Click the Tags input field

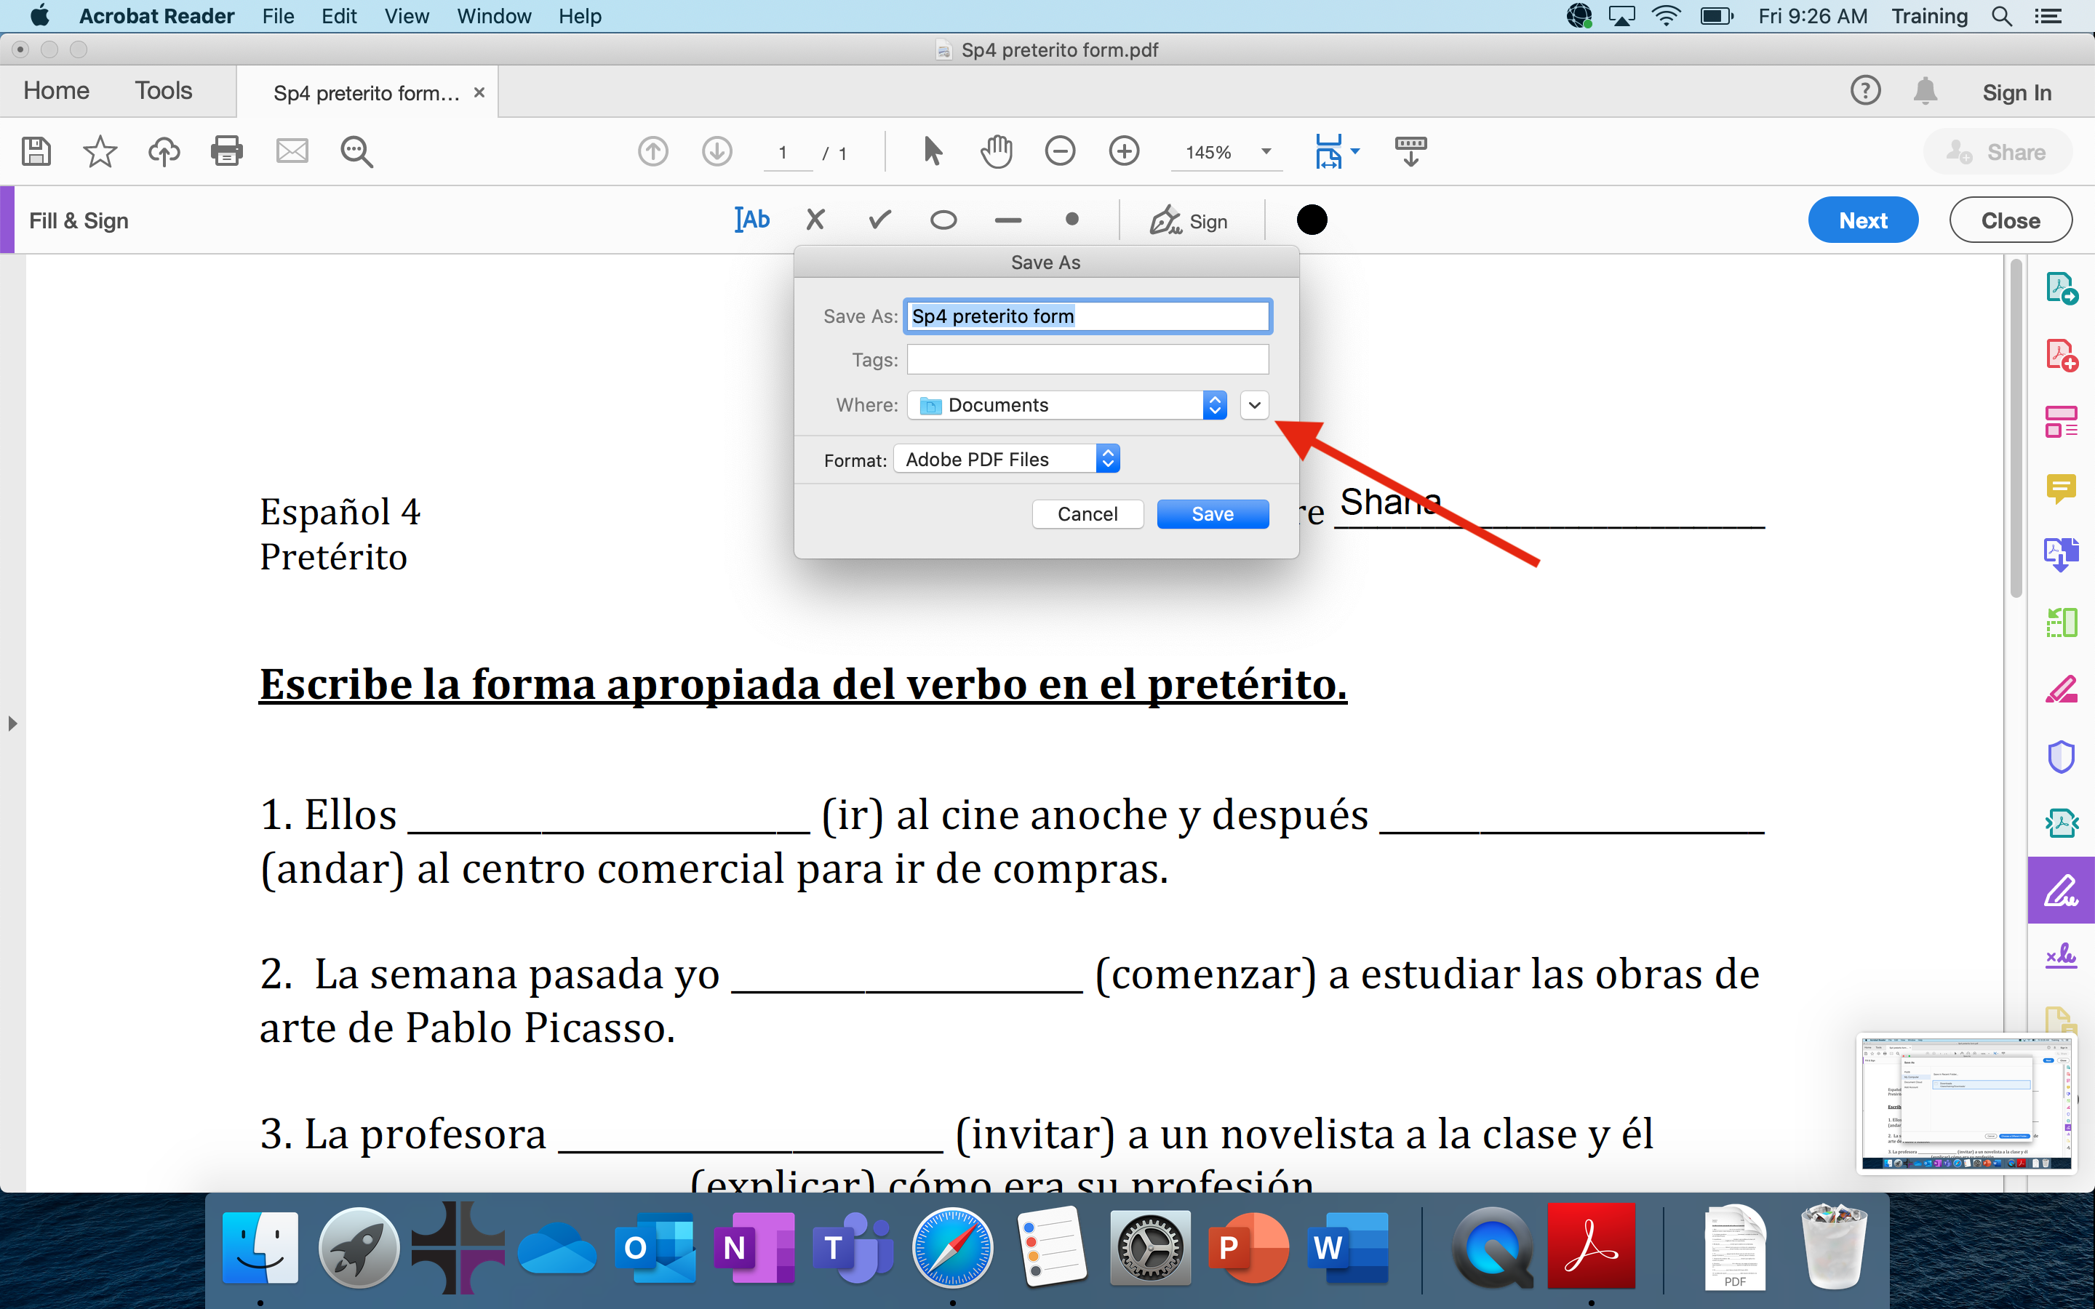coord(1088,359)
